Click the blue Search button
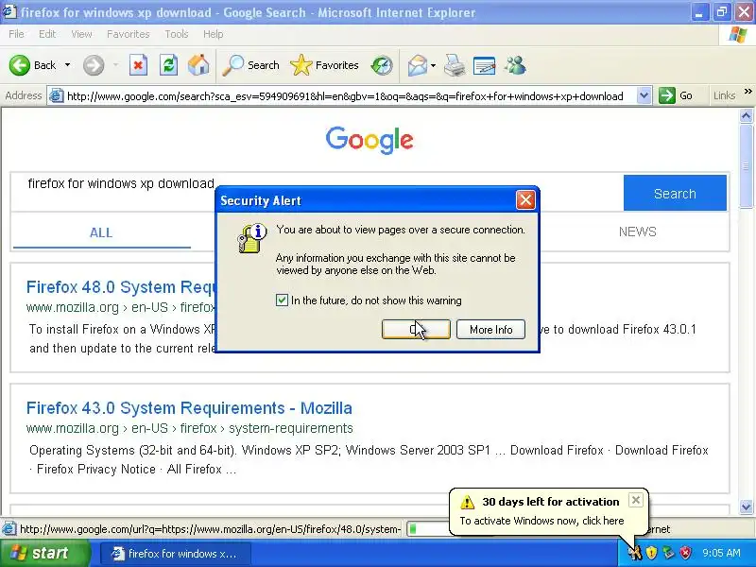This screenshot has height=567, width=756. (675, 193)
